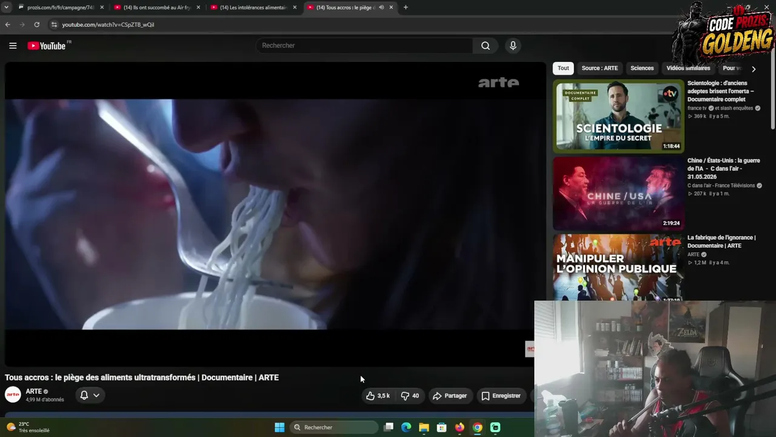Open File Explorer from the taskbar
The width and height of the screenshot is (776, 437).
click(424, 427)
